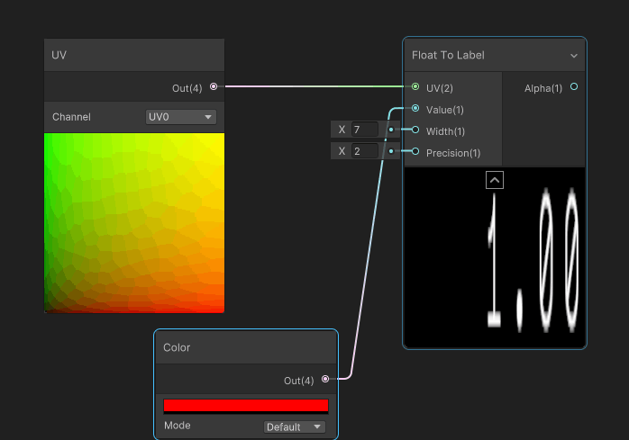This screenshot has height=440, width=629.
Task: Collapse the Float To Label preview arrow
Action: 495,180
